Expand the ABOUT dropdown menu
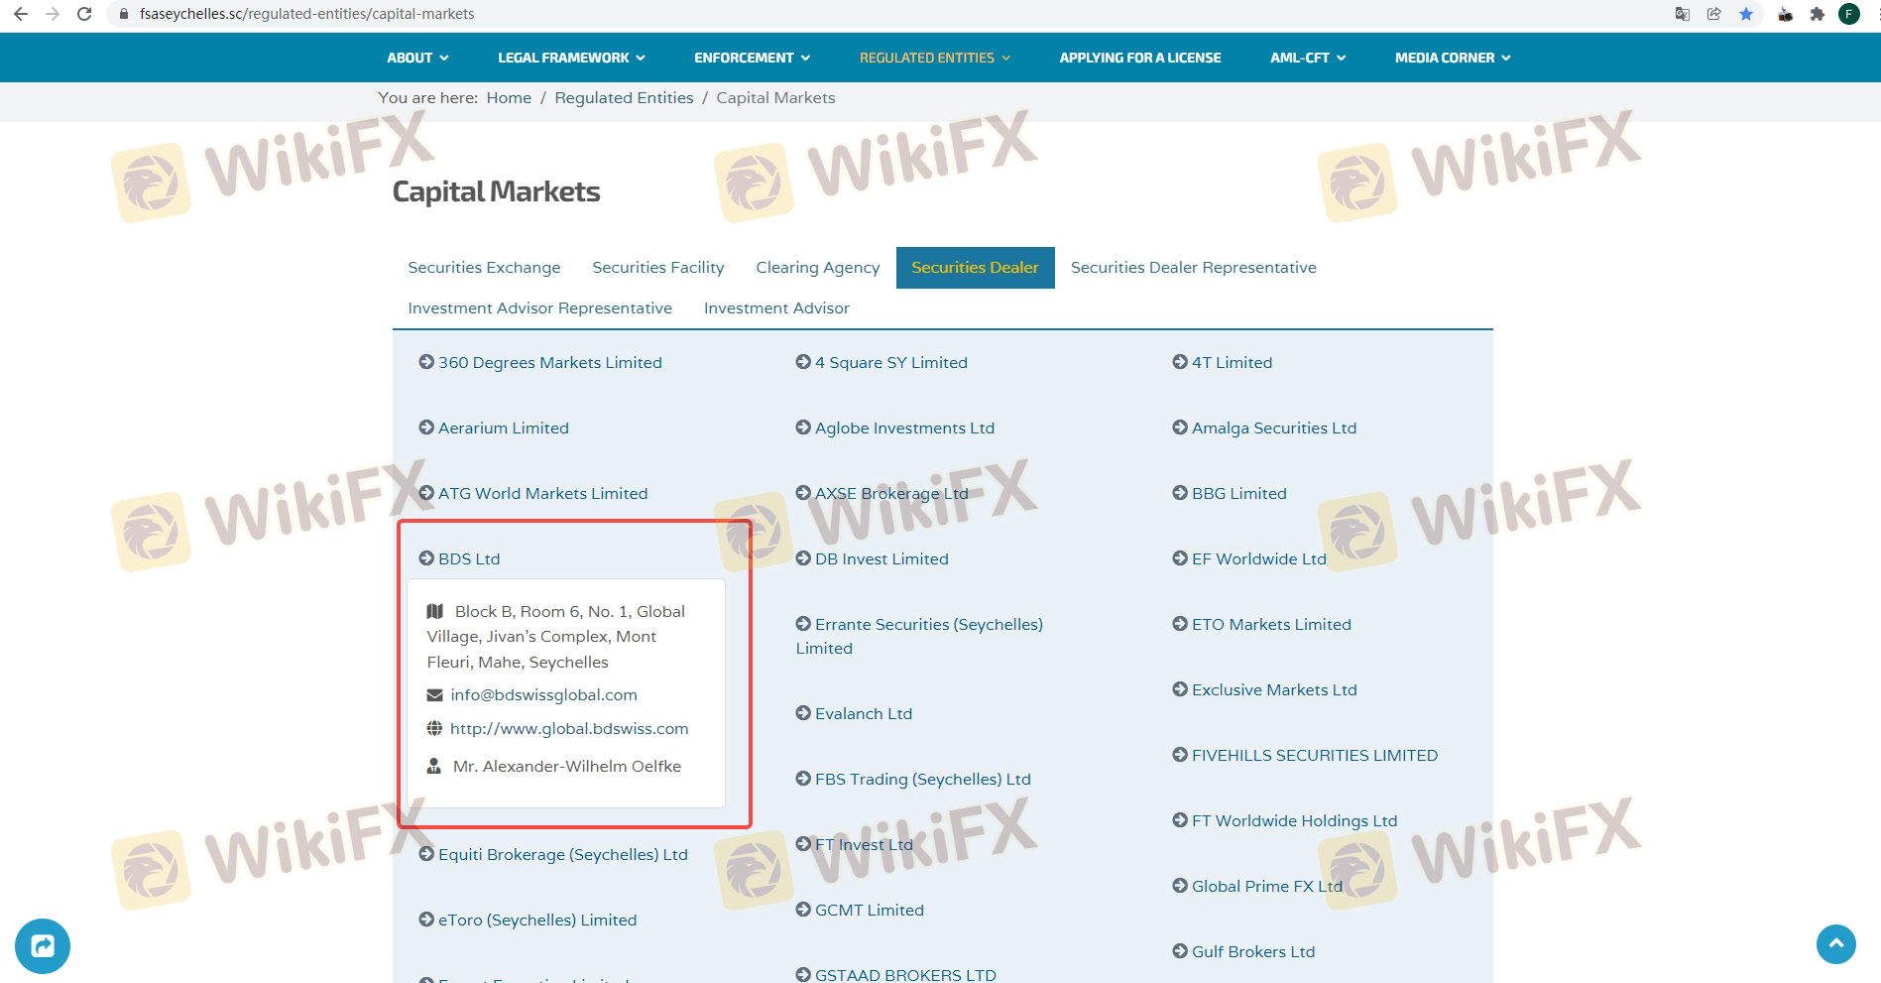 (x=417, y=58)
